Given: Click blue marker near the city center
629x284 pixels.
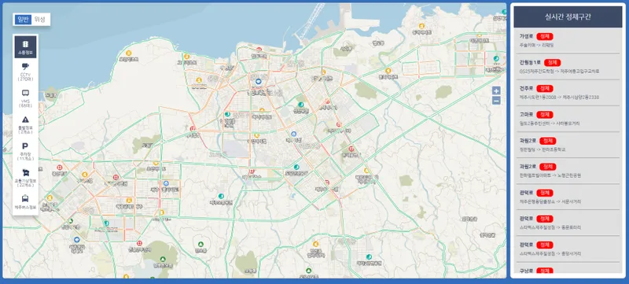Looking at the screenshot, I should (x=259, y=82).
